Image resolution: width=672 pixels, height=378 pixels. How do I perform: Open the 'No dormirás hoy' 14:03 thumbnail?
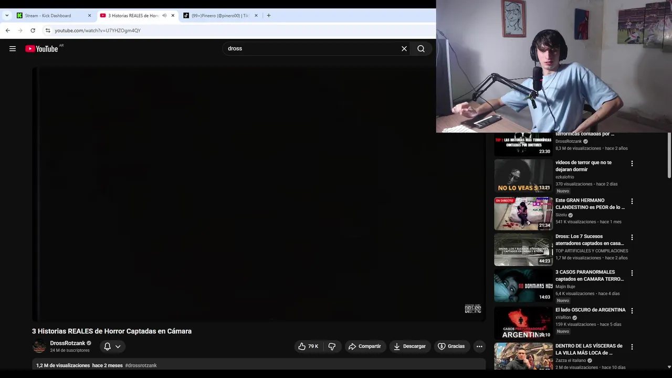[523, 286]
